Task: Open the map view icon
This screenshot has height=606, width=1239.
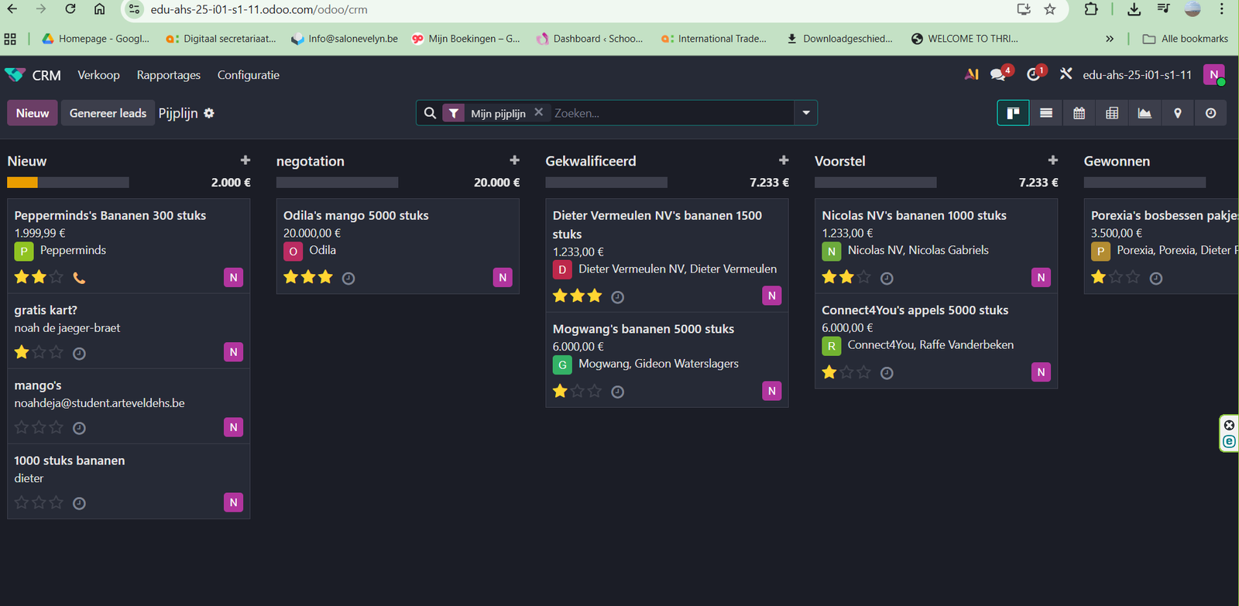Action: (1178, 113)
